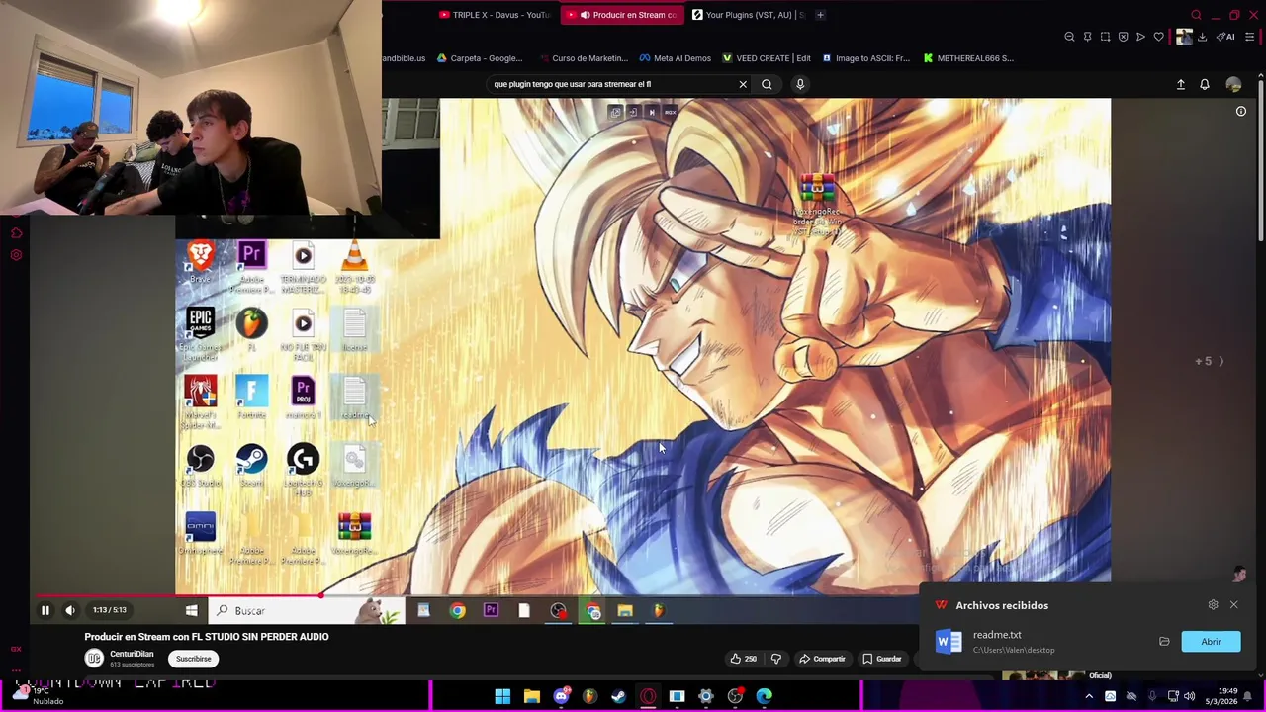Image resolution: width=1266 pixels, height=712 pixels.
Task: Click the Abrir button for readme.txt
Action: click(x=1211, y=642)
